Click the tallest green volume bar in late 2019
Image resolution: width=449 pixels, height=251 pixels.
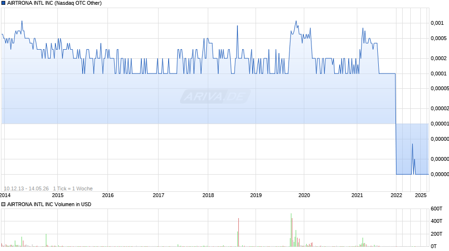(291, 230)
